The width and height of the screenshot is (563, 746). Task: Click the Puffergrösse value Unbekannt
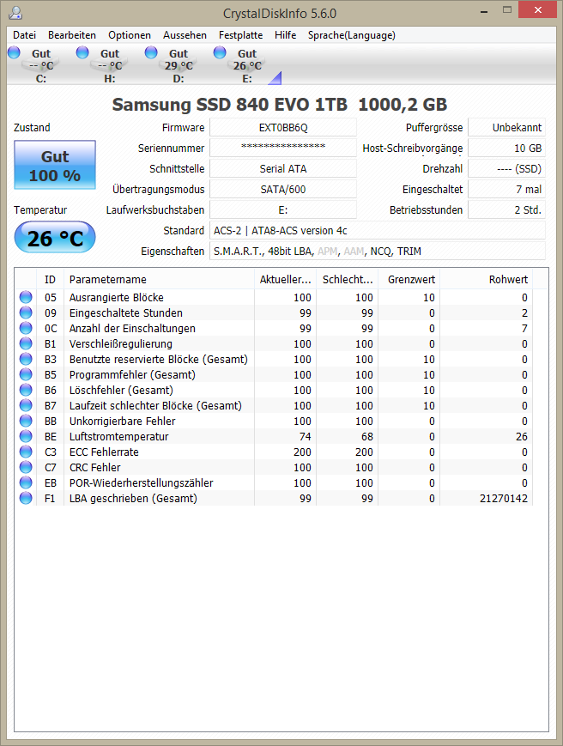coord(507,128)
